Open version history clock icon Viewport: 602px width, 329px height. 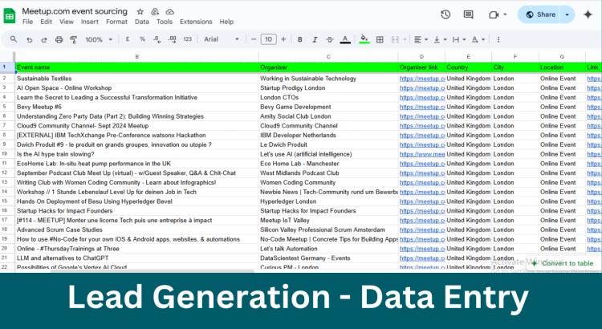pos(445,14)
